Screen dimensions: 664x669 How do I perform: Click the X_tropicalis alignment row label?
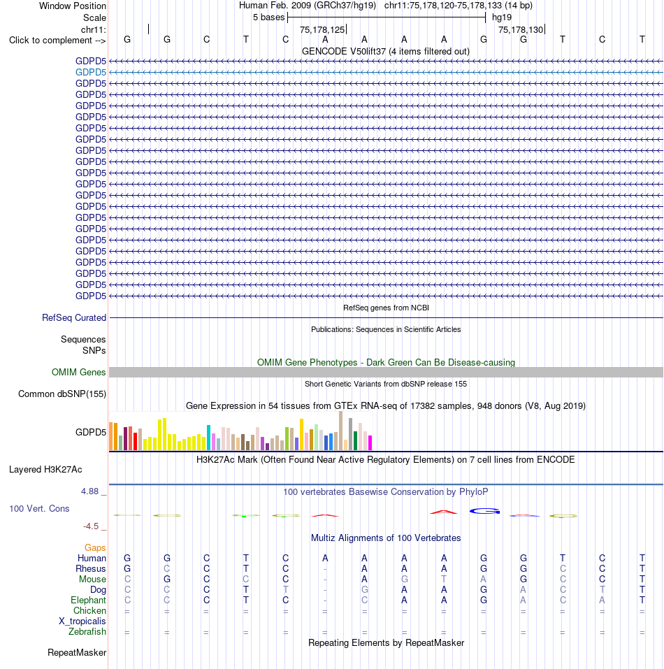pos(82,621)
